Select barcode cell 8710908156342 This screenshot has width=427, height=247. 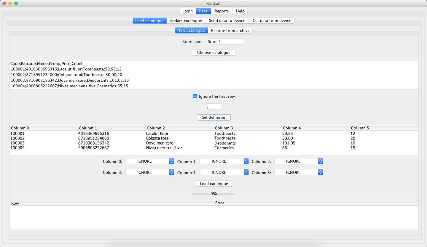pos(112,143)
